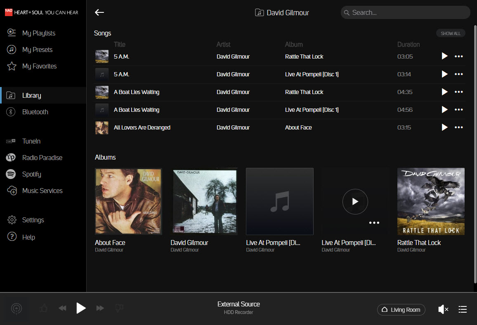Open the play queue list icon
This screenshot has width=477, height=325.
(463, 309)
